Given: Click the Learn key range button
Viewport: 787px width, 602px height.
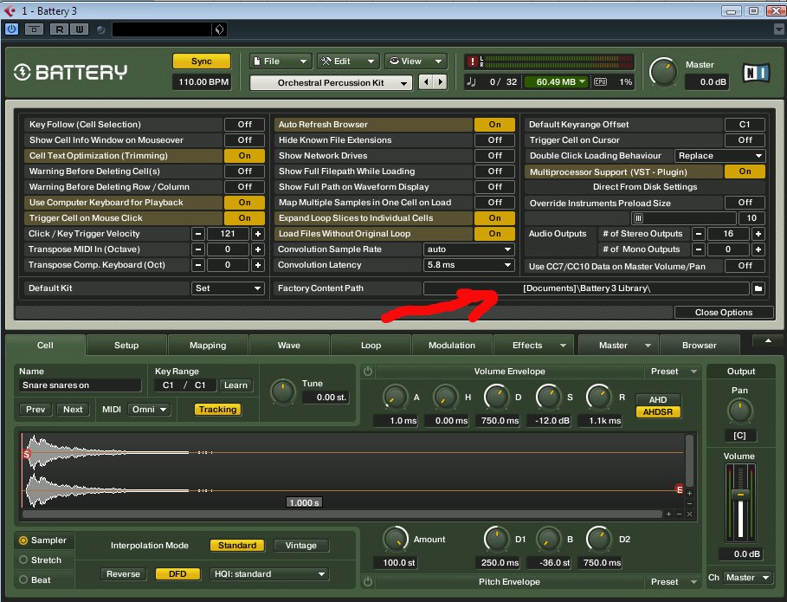Looking at the screenshot, I should pos(235,385).
